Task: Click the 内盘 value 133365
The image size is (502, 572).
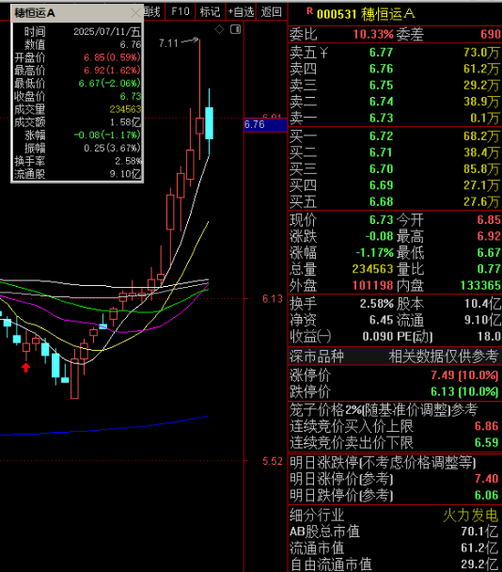Action: pos(480,286)
